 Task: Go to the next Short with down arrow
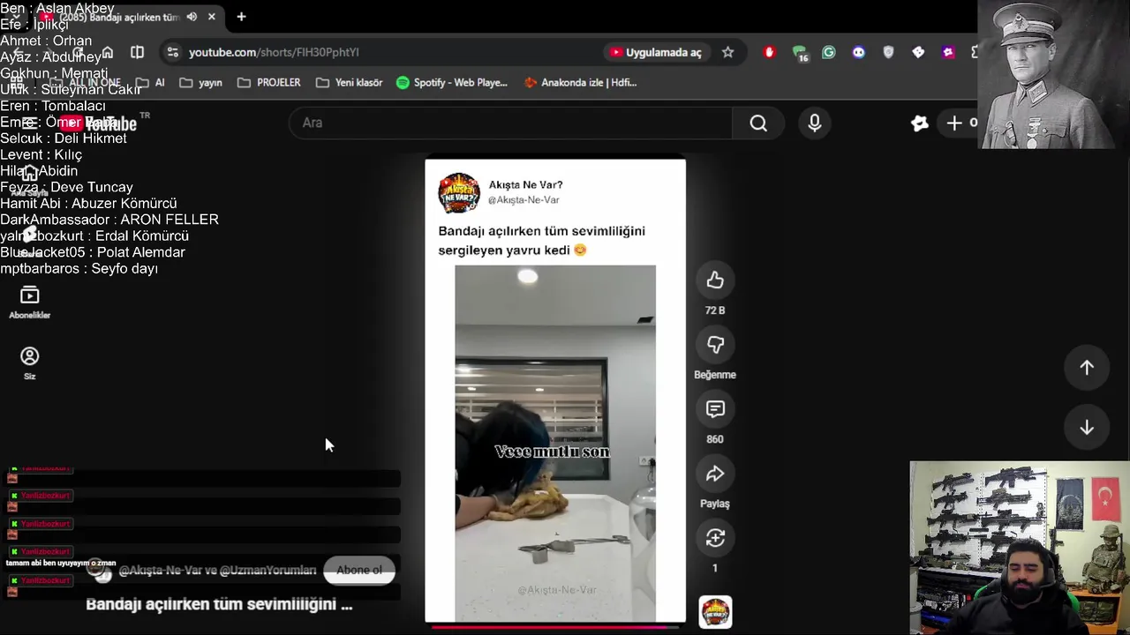coord(1087,428)
